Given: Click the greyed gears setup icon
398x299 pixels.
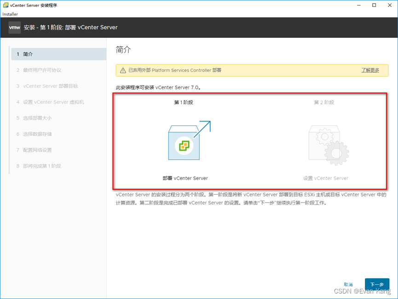Looking at the screenshot, I should point(329,145).
